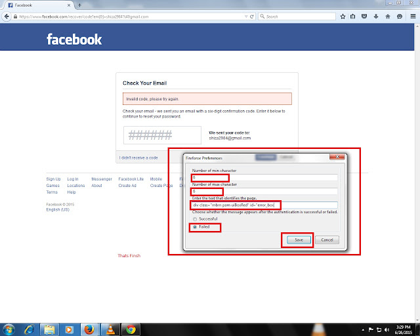This screenshot has height=336, width=420.
Task: Open the Help footer link
Action: pyautogui.click(x=72, y=192)
